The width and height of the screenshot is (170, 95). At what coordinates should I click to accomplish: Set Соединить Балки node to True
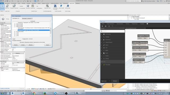pyautogui.click(x=135, y=62)
